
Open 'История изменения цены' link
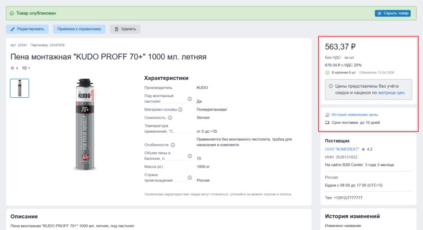click(355, 115)
